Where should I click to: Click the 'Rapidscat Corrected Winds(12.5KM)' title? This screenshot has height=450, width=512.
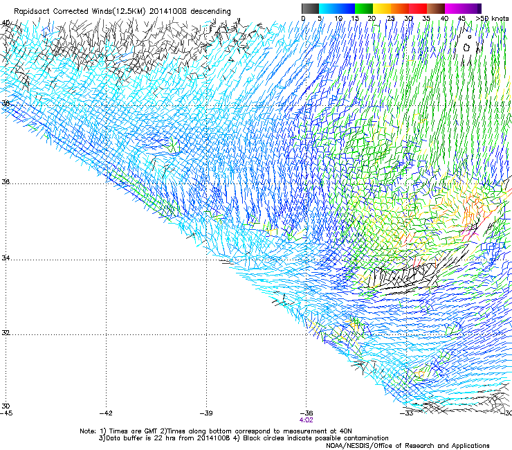(80, 12)
